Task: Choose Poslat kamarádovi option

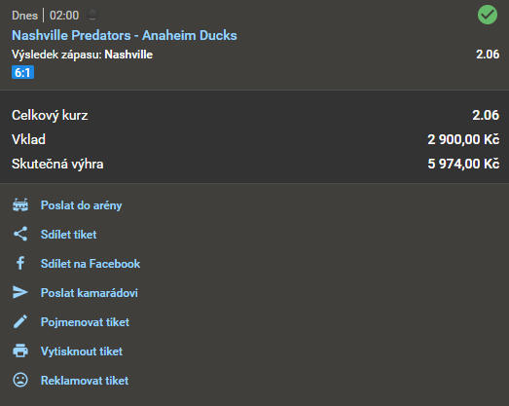Action: pos(90,293)
